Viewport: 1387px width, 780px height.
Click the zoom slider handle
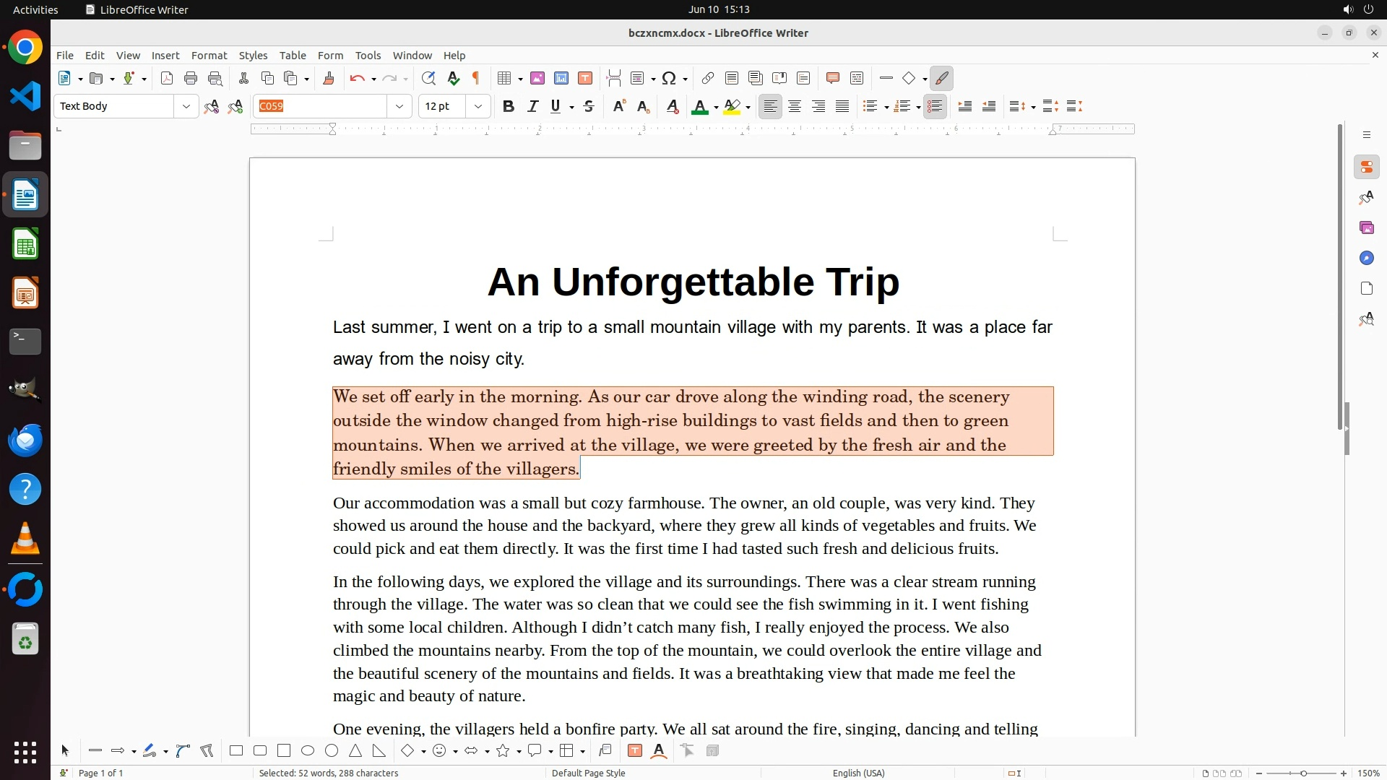(x=1304, y=773)
